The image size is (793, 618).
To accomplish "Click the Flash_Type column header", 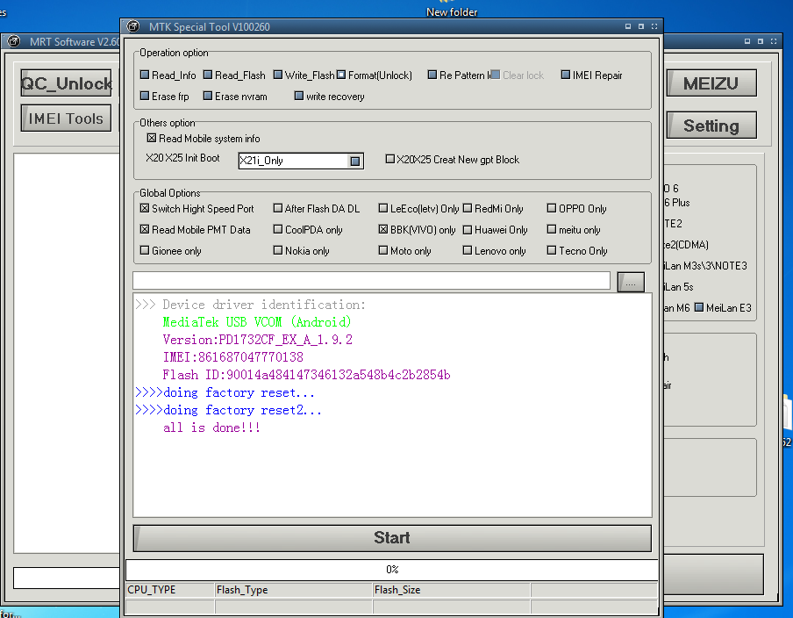I will pyautogui.click(x=293, y=590).
